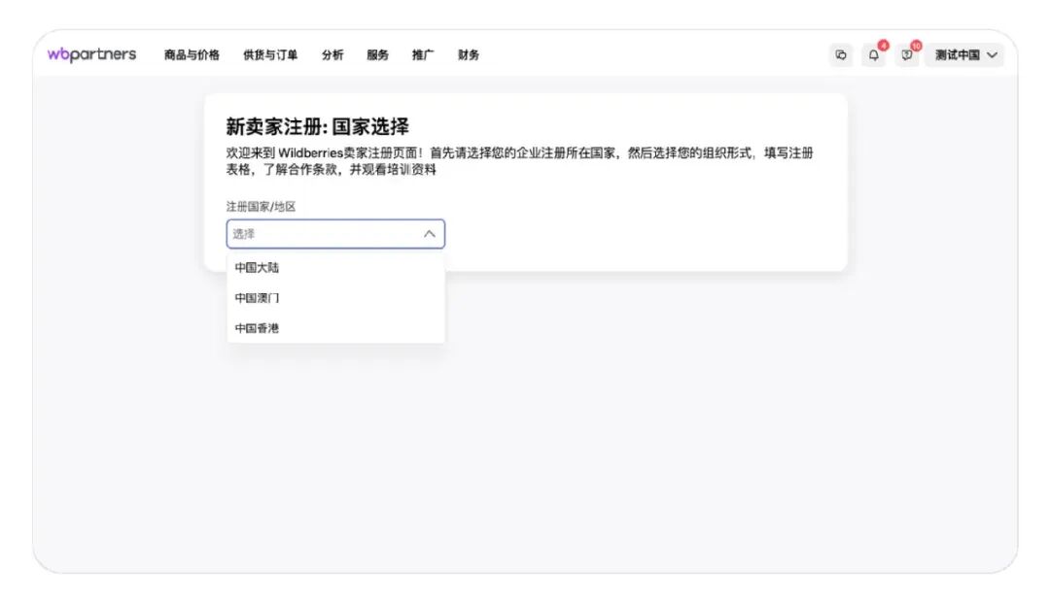Open the 分析 menu

(x=332, y=55)
